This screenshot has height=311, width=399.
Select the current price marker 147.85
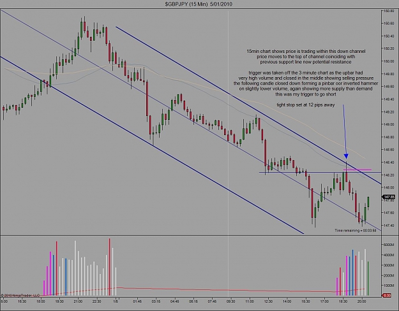click(389, 197)
